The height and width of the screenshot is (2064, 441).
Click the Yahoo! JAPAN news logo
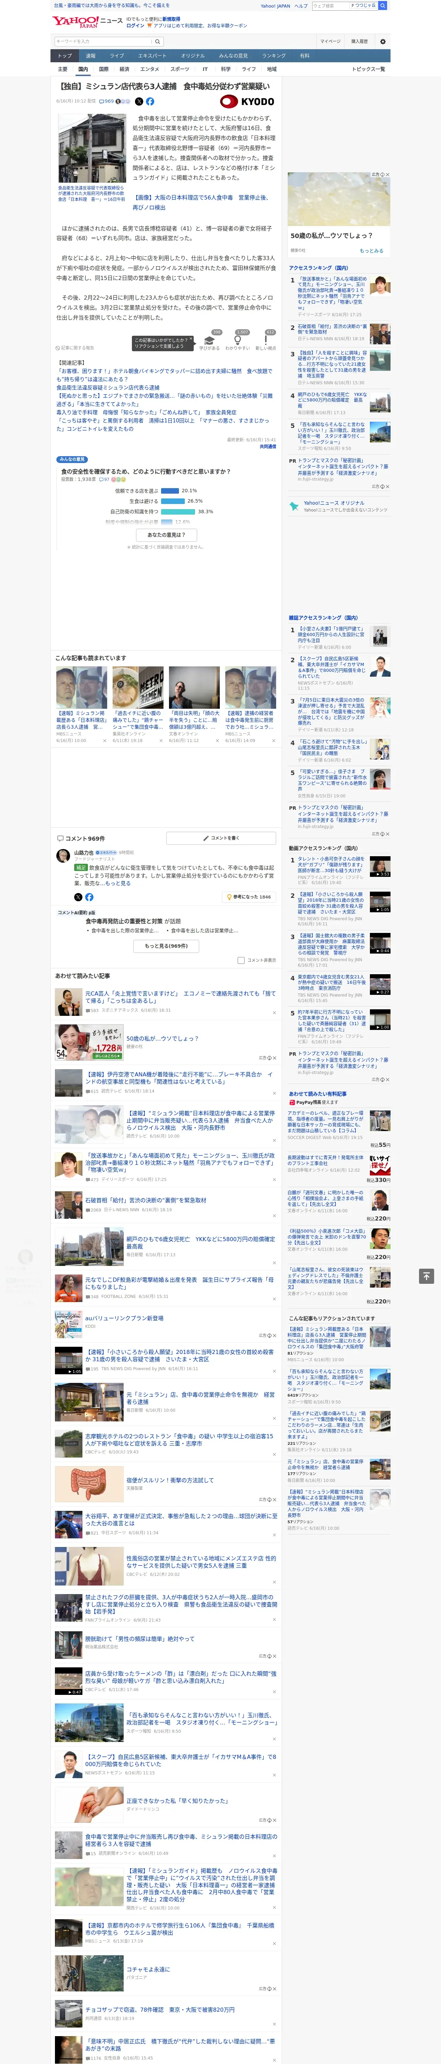[87, 22]
